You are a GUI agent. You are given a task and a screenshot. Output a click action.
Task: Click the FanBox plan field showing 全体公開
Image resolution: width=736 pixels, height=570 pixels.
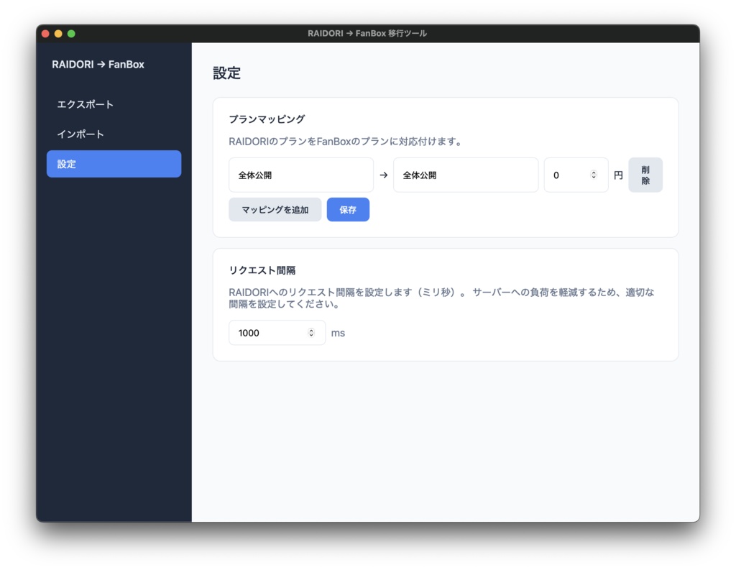[466, 175]
